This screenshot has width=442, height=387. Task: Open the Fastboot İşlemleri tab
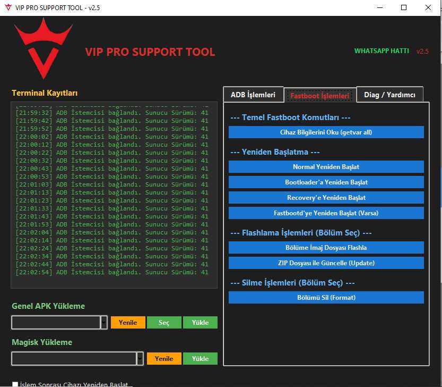319,96
